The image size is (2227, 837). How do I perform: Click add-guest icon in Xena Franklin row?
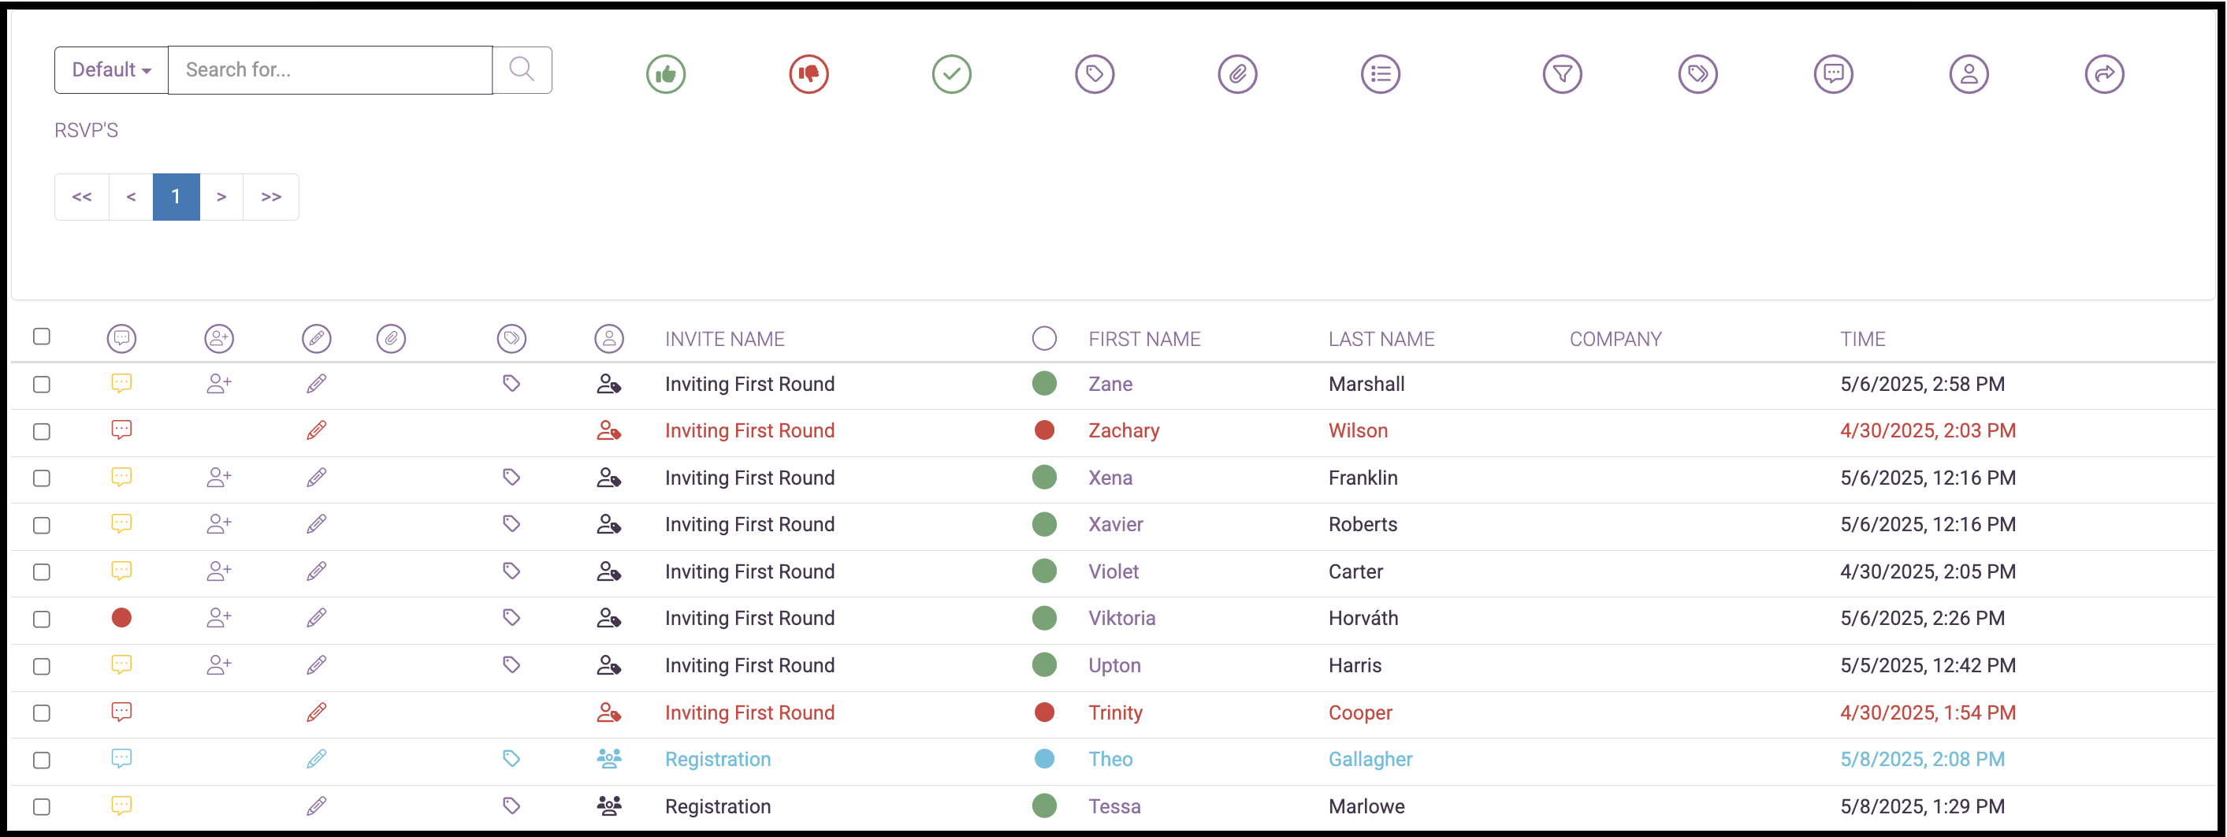tap(219, 478)
